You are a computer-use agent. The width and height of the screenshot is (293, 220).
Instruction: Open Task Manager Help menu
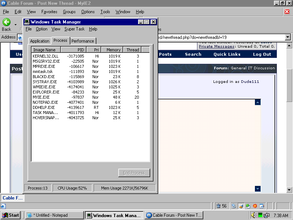[x=93, y=29]
